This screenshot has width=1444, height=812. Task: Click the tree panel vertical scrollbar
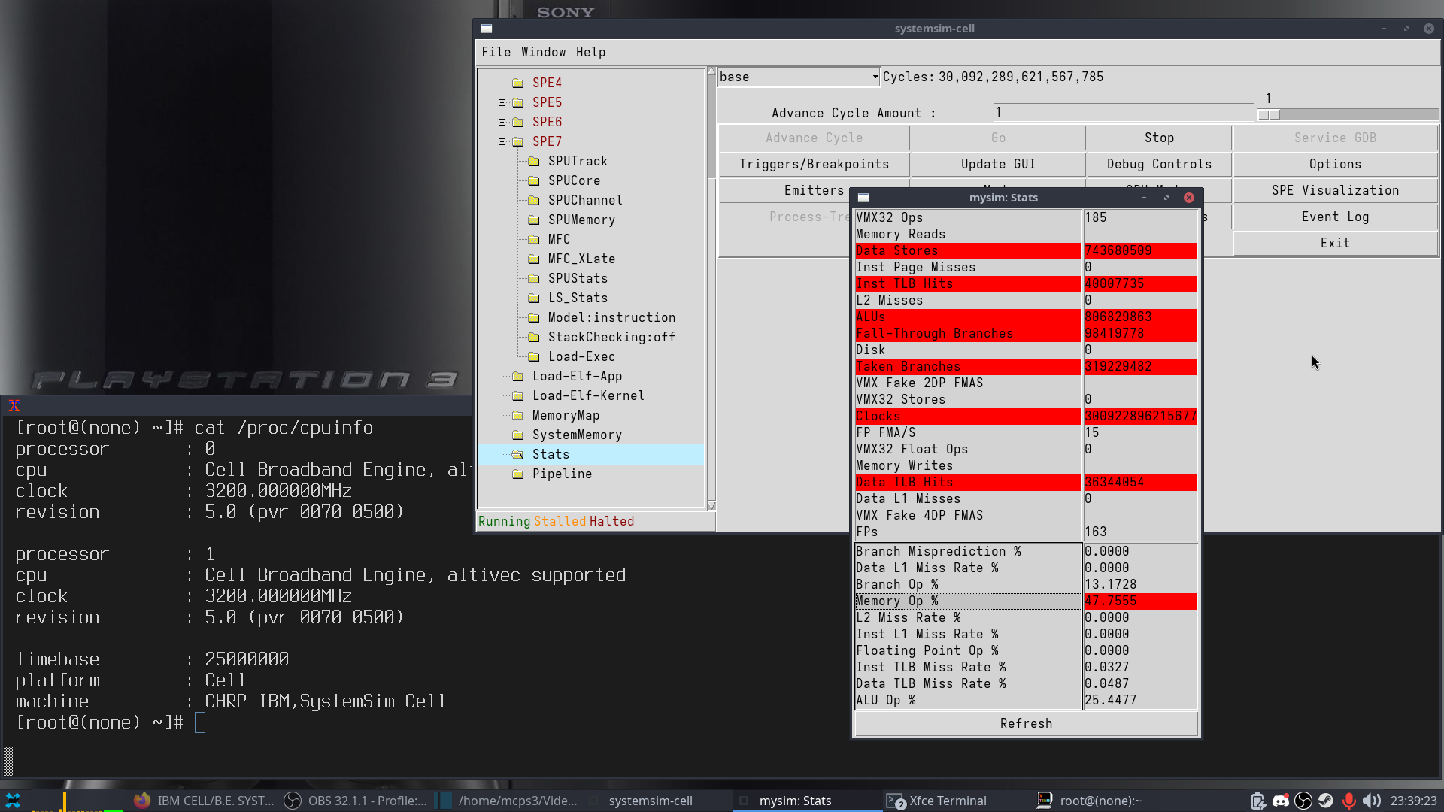click(x=711, y=289)
